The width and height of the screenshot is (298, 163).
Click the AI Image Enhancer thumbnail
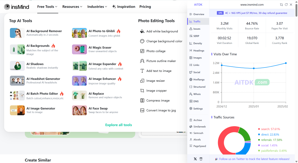(x=79, y=81)
